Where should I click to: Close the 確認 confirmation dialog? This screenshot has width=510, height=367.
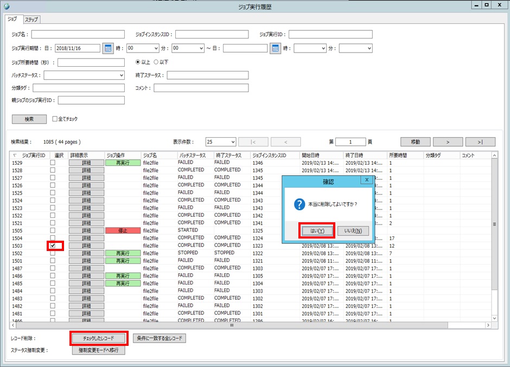[367, 179]
